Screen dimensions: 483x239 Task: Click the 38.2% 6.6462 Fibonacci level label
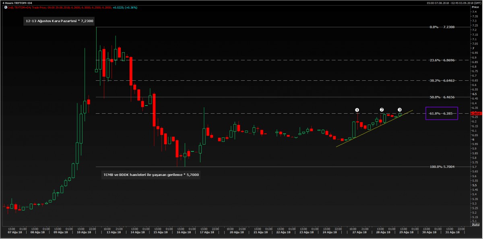click(441, 80)
